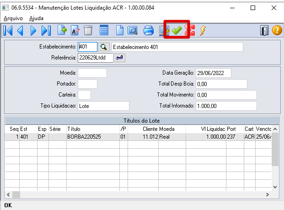
Task: Delete record using trash can icon
Action: point(88,31)
